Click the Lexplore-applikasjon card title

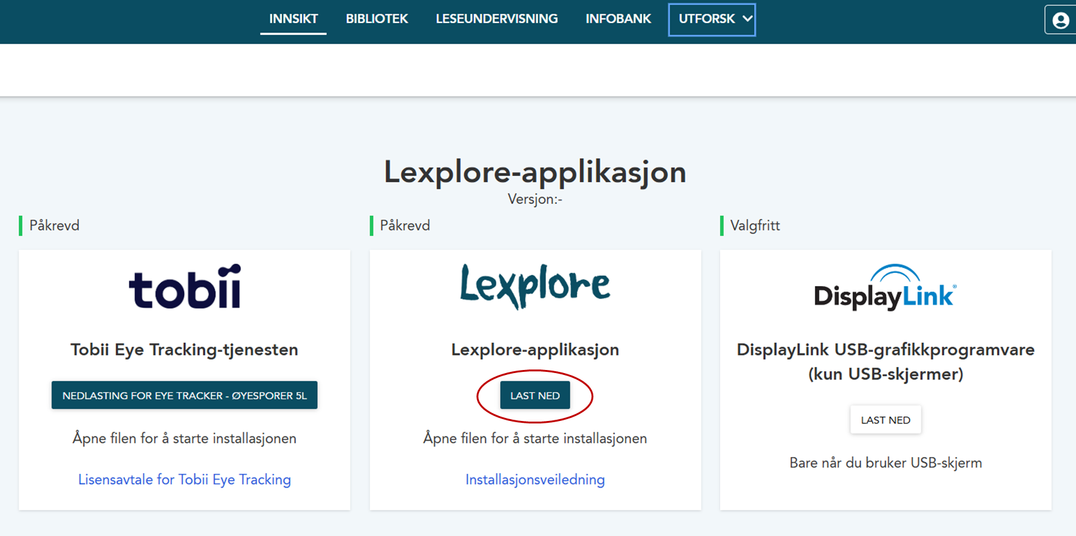[x=535, y=349]
